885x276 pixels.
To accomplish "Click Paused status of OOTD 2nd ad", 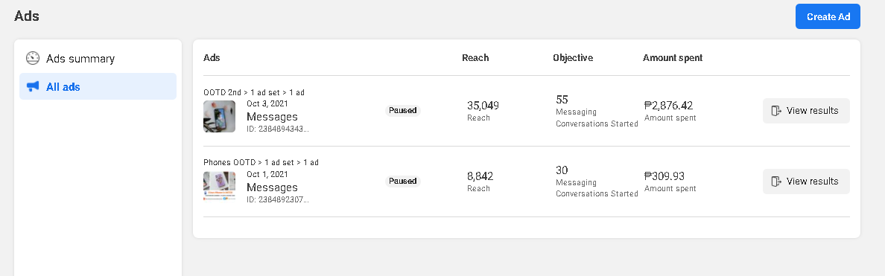I will tap(403, 110).
